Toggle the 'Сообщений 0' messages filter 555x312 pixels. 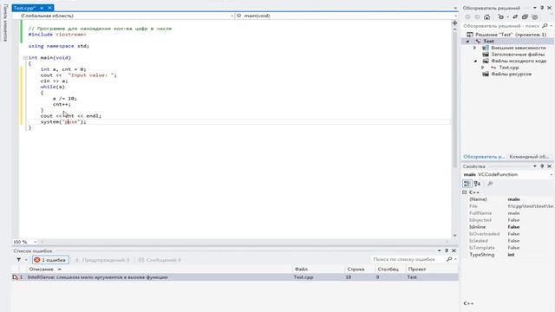[x=160, y=260]
